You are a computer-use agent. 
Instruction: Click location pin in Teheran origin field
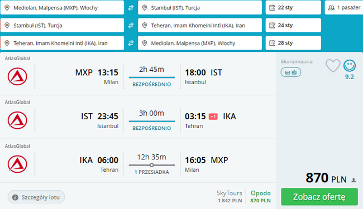[7, 43]
